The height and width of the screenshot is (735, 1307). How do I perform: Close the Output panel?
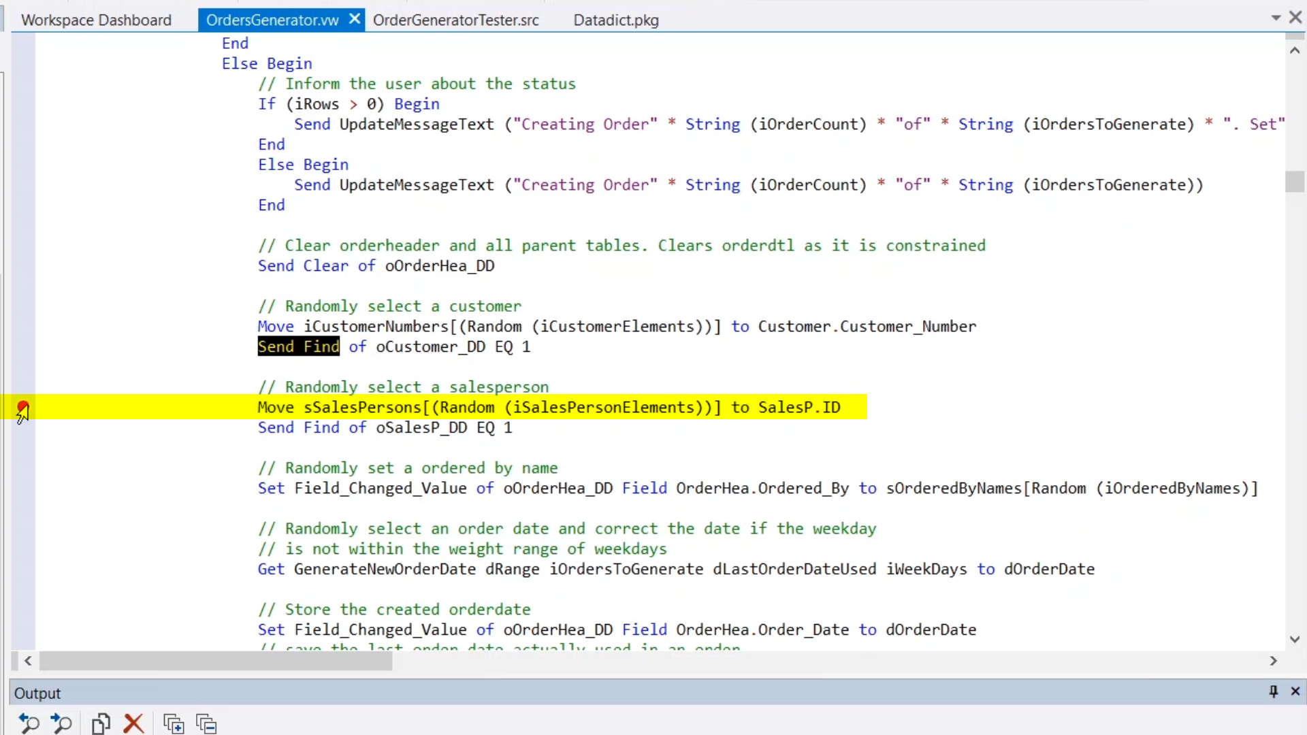1295,691
